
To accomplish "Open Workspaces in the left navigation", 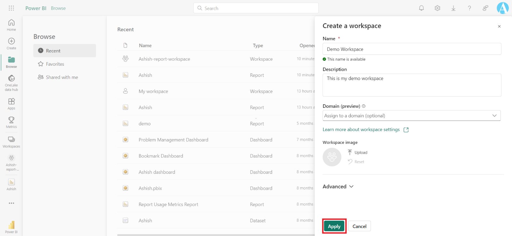I will pos(11,142).
